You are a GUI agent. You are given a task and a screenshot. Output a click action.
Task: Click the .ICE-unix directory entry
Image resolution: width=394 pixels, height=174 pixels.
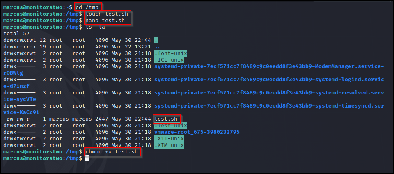pos(169,60)
